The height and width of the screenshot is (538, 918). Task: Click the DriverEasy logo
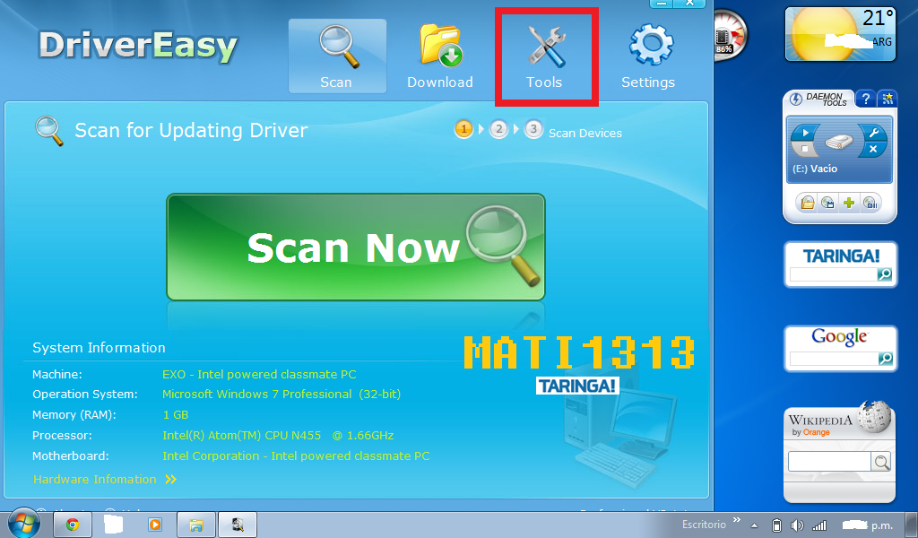coord(138,46)
